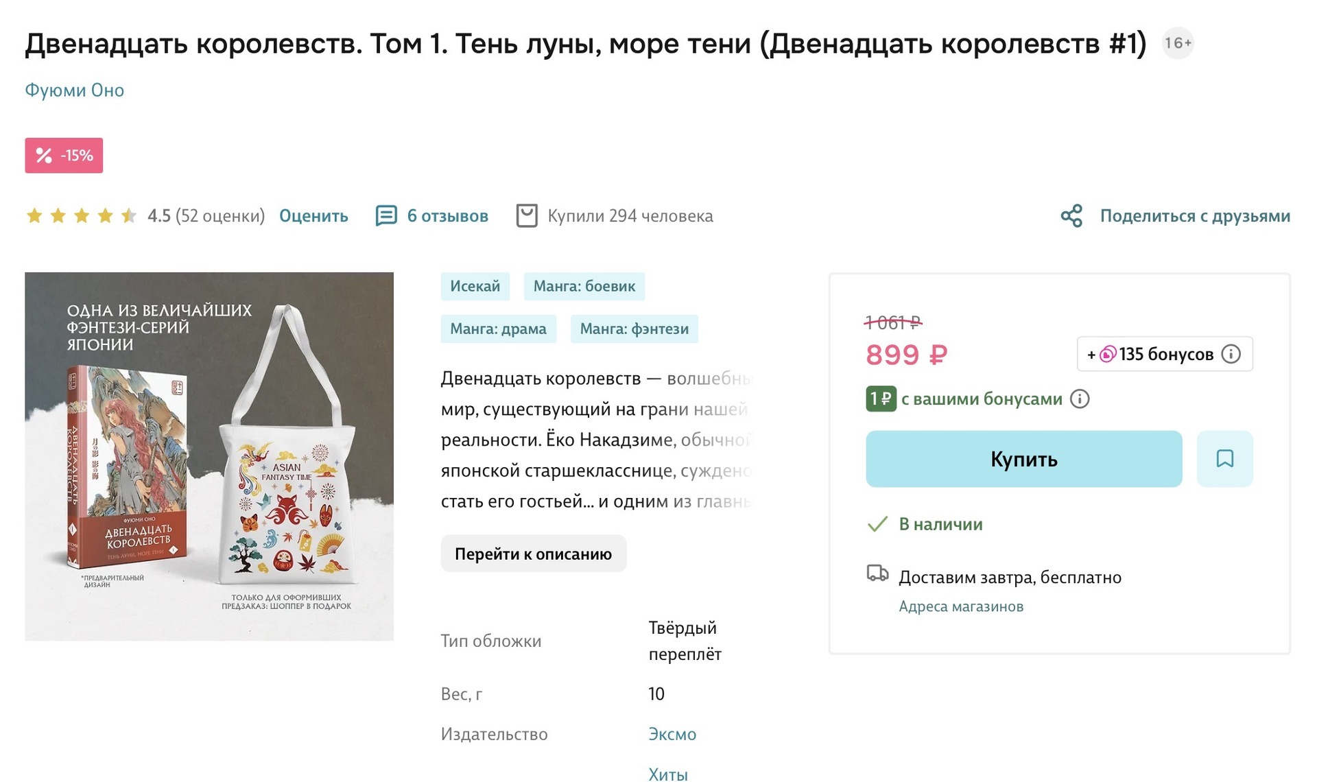The width and height of the screenshot is (1317, 782).
Task: Click the share with friends icon
Action: coord(1071,216)
